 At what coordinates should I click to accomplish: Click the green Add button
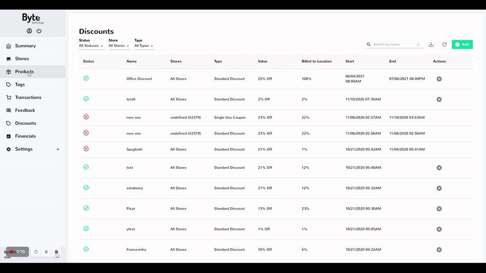click(462, 45)
